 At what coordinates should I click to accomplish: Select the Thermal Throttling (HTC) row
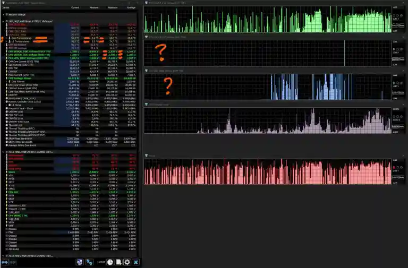click(71, 128)
